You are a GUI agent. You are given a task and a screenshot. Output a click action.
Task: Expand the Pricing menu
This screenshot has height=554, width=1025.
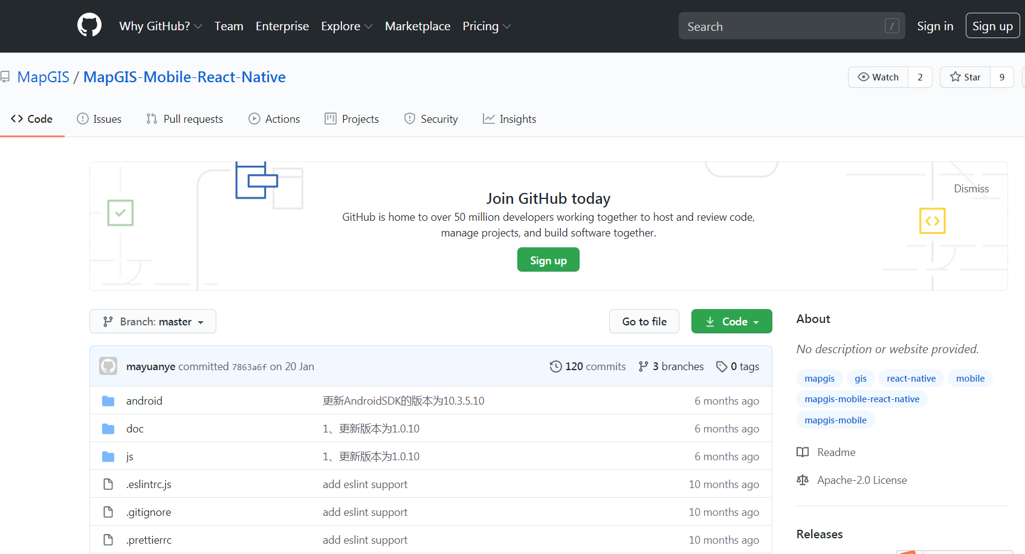click(x=487, y=26)
